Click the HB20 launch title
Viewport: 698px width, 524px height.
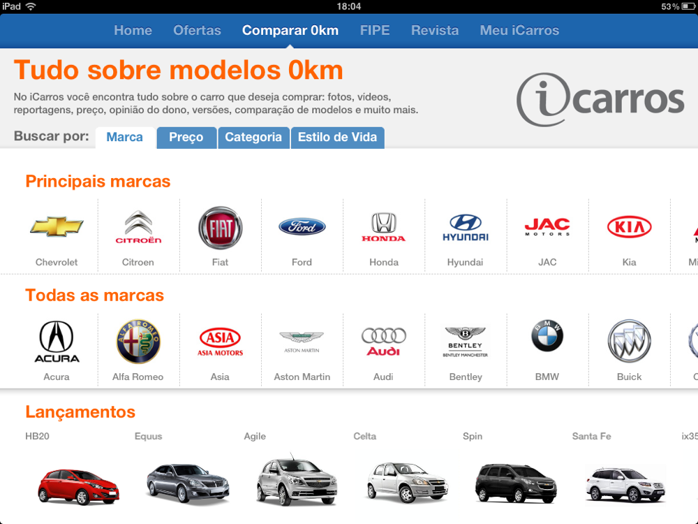tap(38, 436)
